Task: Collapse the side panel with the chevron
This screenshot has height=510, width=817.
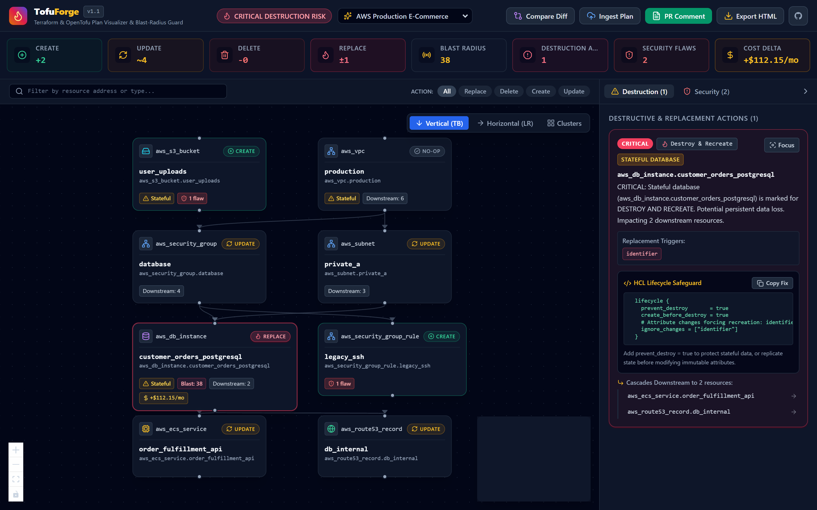Action: (x=806, y=92)
